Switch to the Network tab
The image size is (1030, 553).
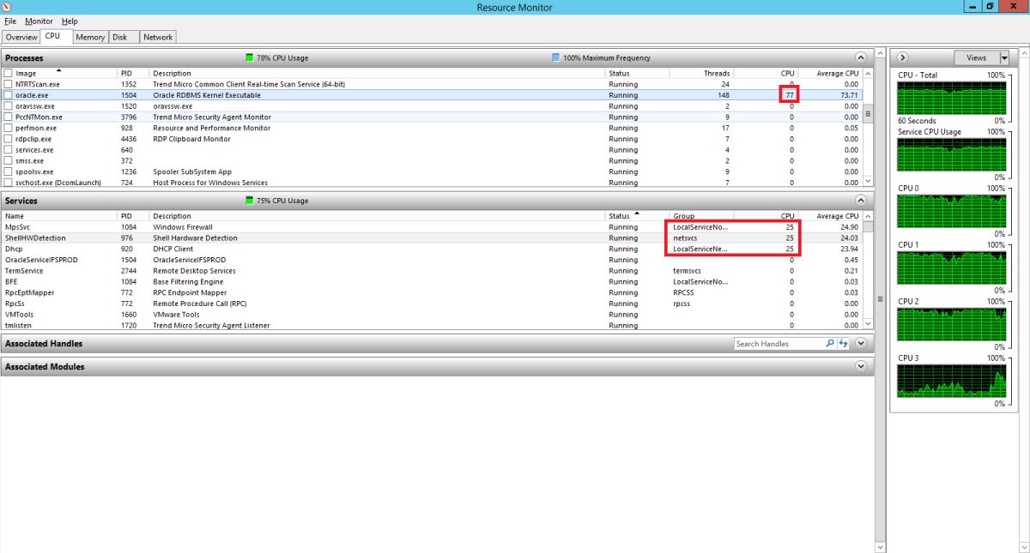tap(158, 38)
